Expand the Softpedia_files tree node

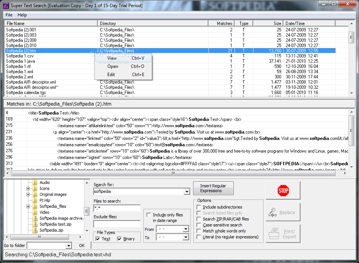28,206
